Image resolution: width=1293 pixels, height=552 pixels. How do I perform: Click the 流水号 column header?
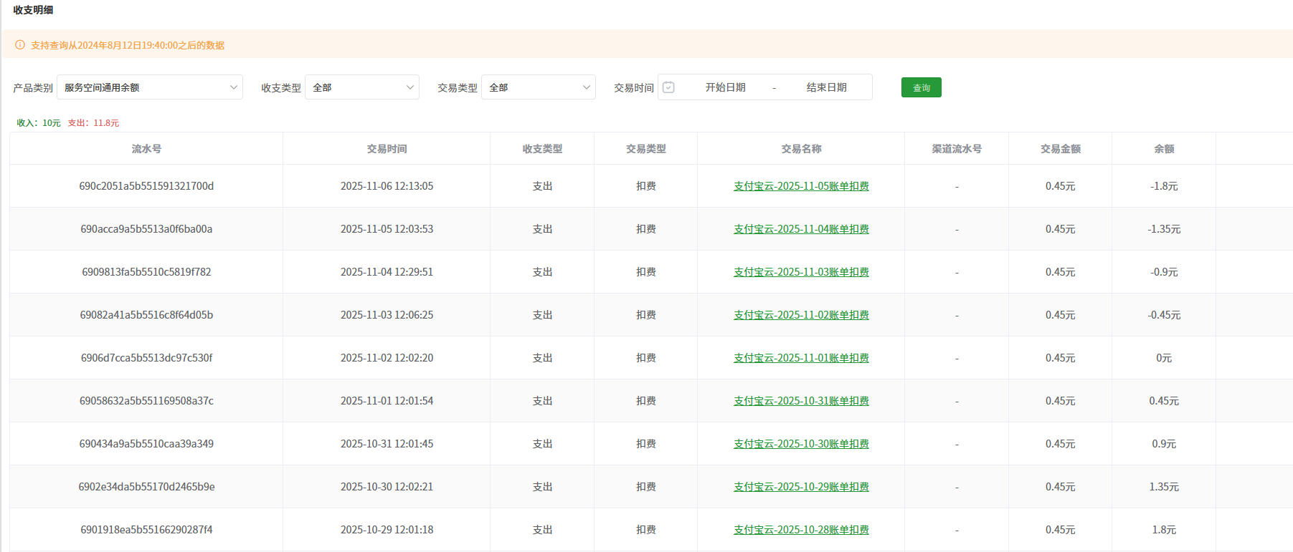point(146,149)
